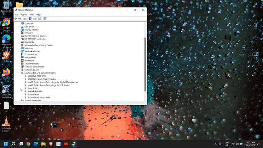This screenshot has width=263, height=148.
Task: Open the yellow folder on the desktop
Action: click(19, 5)
